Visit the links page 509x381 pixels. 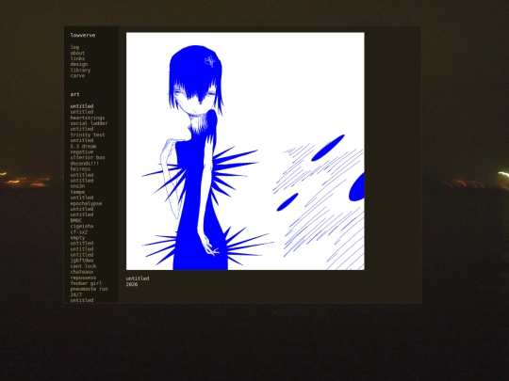click(77, 58)
